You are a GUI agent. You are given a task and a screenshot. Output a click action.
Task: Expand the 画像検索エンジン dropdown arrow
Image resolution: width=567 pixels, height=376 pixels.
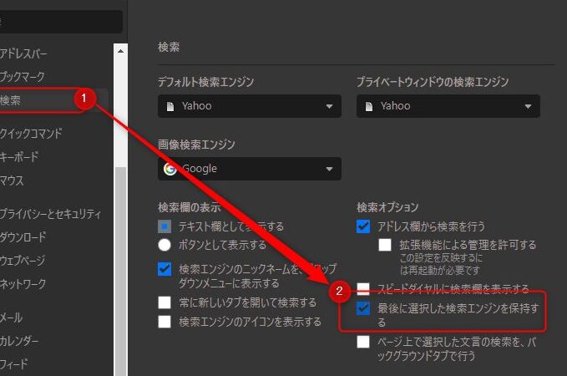click(329, 169)
